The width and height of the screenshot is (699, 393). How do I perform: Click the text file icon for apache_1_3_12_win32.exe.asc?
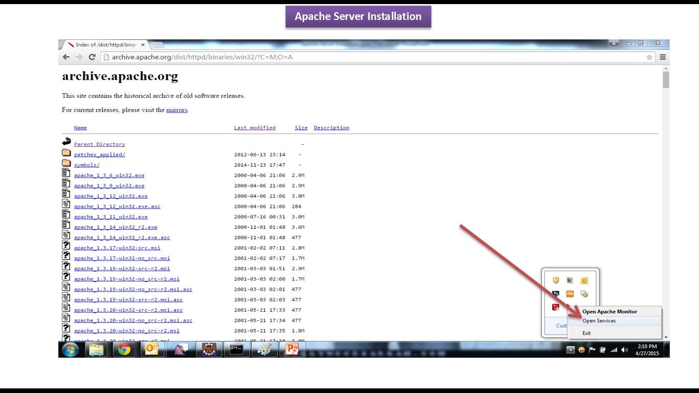(x=66, y=204)
